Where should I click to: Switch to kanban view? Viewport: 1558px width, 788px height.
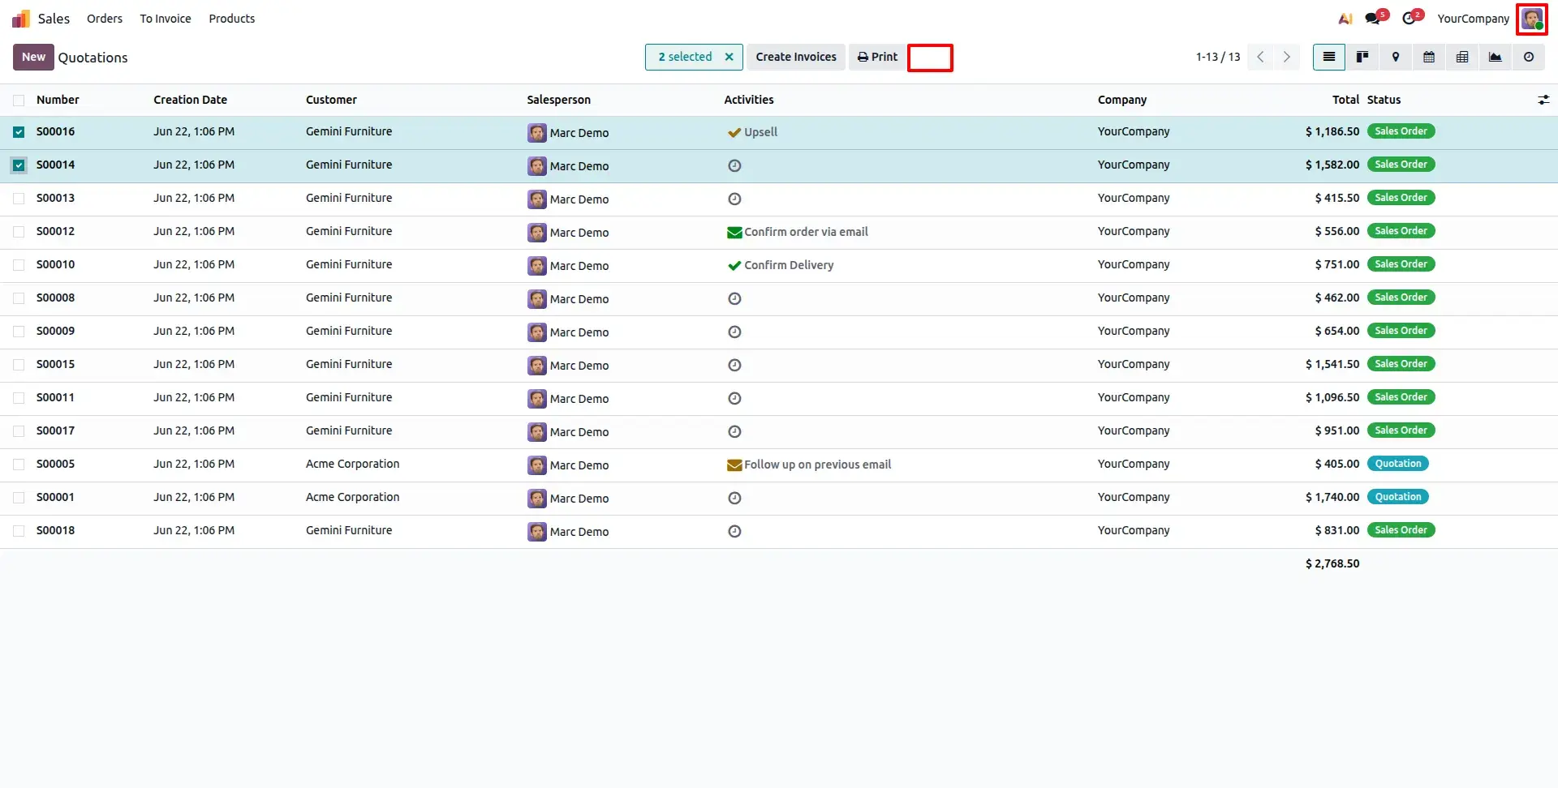click(1362, 57)
